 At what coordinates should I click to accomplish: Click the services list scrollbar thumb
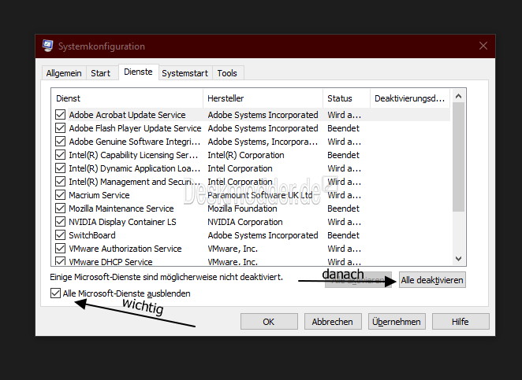pos(458,157)
